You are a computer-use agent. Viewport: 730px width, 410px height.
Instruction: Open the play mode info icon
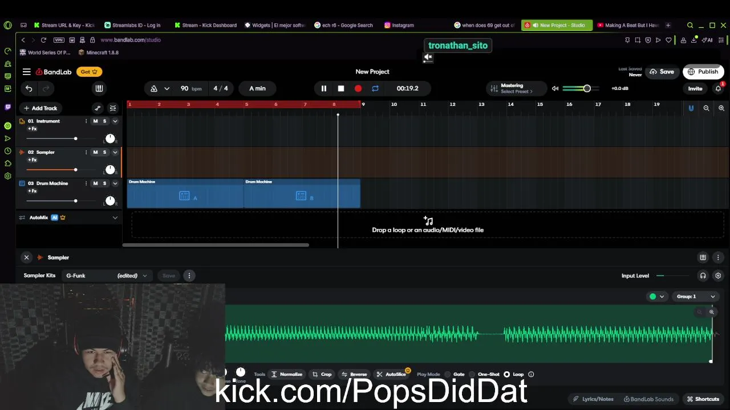click(x=531, y=374)
